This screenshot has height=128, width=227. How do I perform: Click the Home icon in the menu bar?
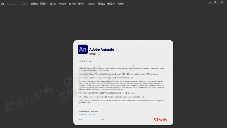3,4
